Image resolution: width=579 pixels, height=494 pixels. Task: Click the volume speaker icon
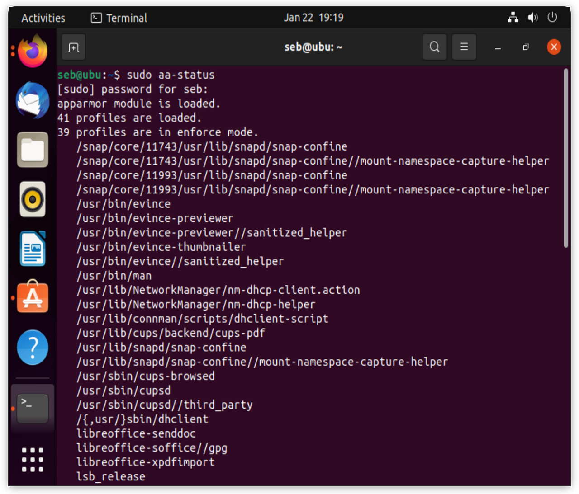[532, 18]
